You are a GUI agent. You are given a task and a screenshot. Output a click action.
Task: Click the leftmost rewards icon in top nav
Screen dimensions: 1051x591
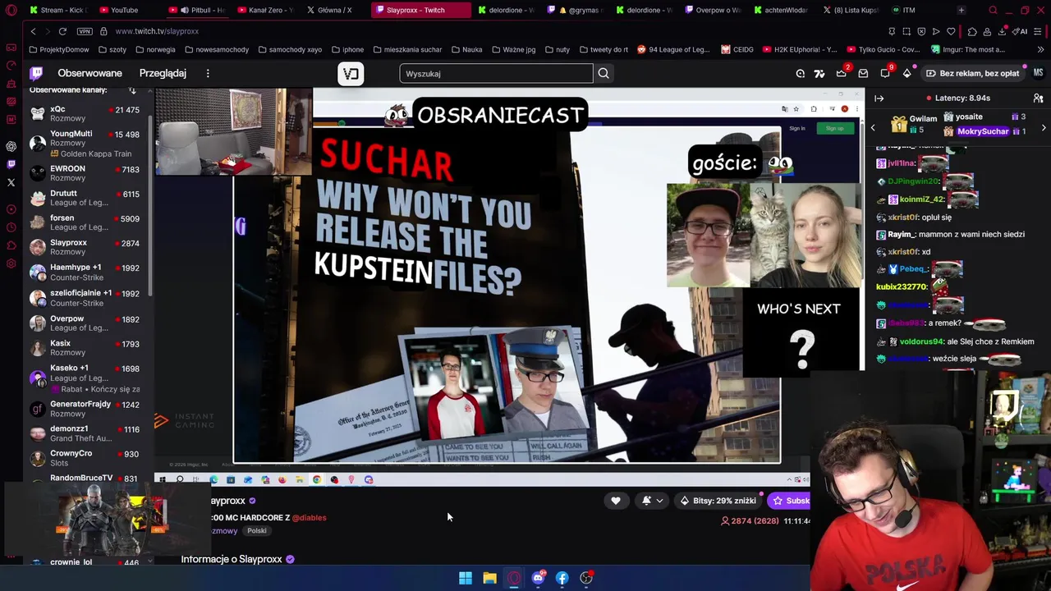(801, 73)
